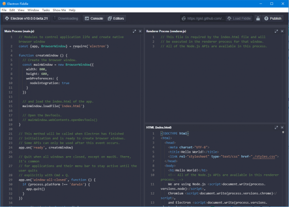Click the Downloading status button
The height and width of the screenshot is (207, 289).
pos(66,18)
